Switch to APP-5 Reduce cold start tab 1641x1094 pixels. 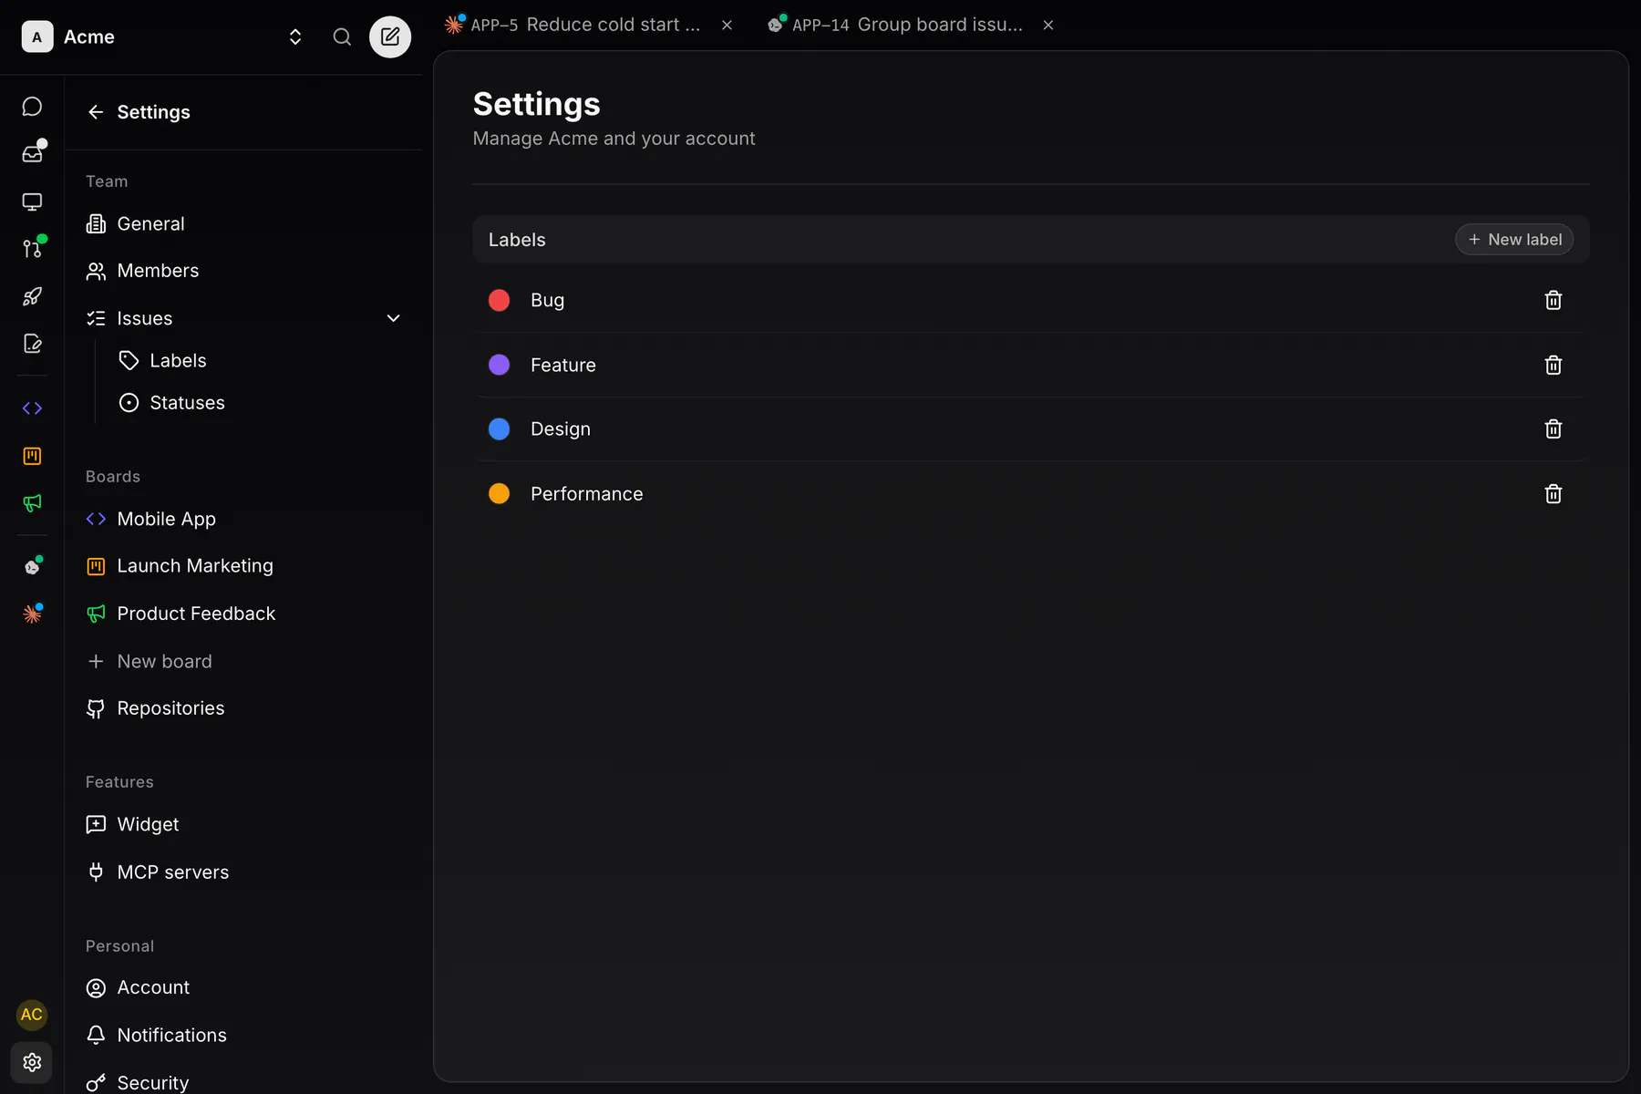point(583,25)
